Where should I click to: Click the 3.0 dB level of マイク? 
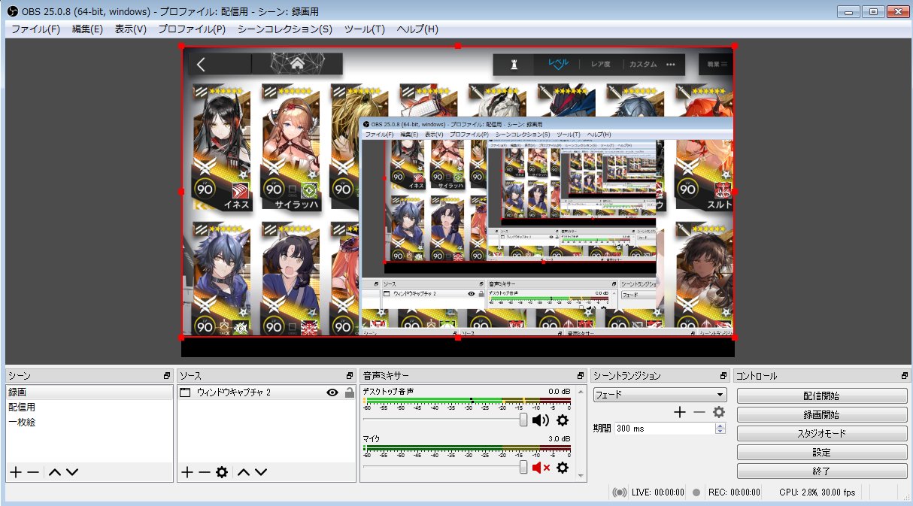point(559,439)
